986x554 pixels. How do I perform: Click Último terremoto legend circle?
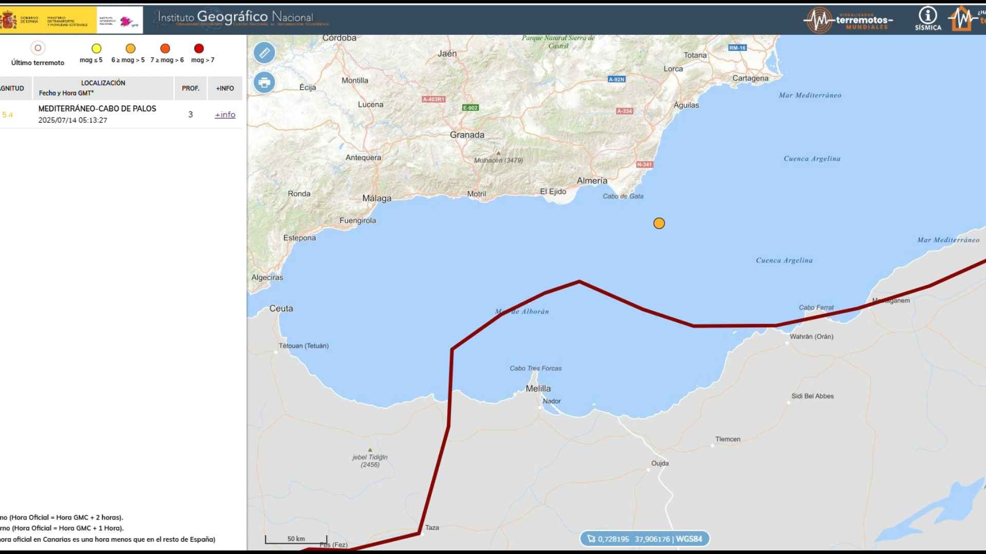(x=37, y=48)
